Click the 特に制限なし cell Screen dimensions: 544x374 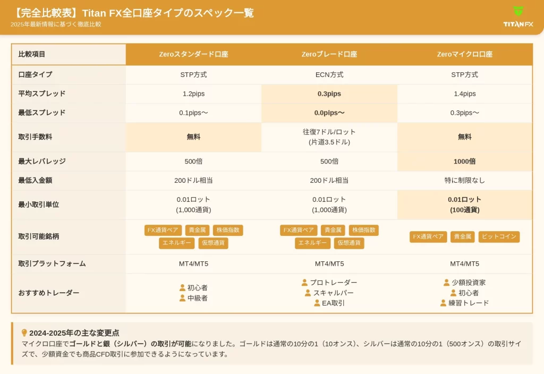464,181
